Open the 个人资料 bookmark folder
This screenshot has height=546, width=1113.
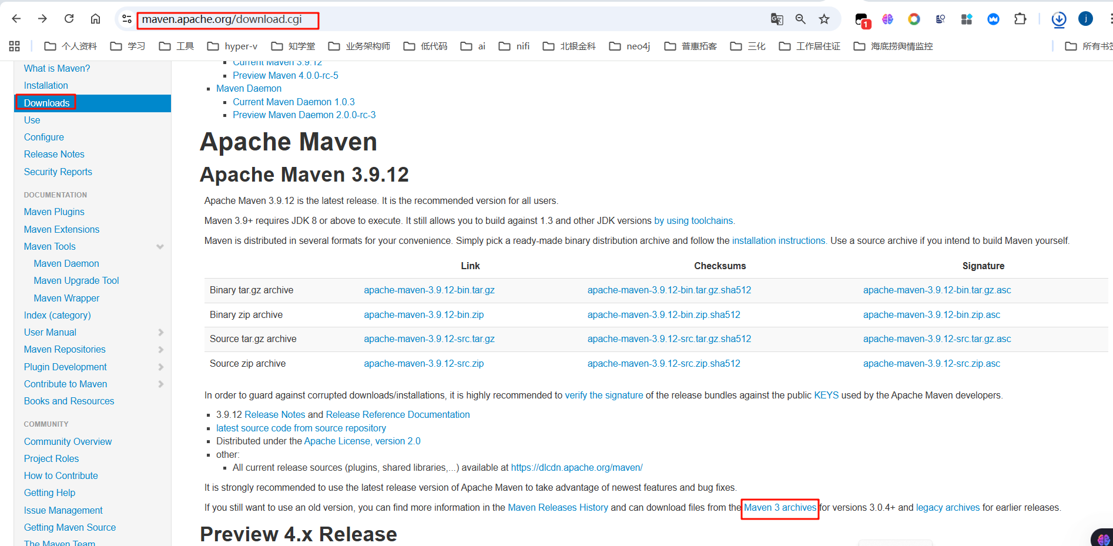click(71, 46)
